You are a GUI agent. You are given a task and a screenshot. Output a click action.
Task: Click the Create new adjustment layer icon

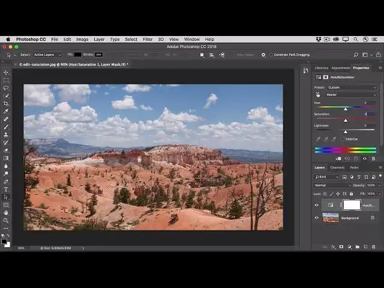point(349,247)
